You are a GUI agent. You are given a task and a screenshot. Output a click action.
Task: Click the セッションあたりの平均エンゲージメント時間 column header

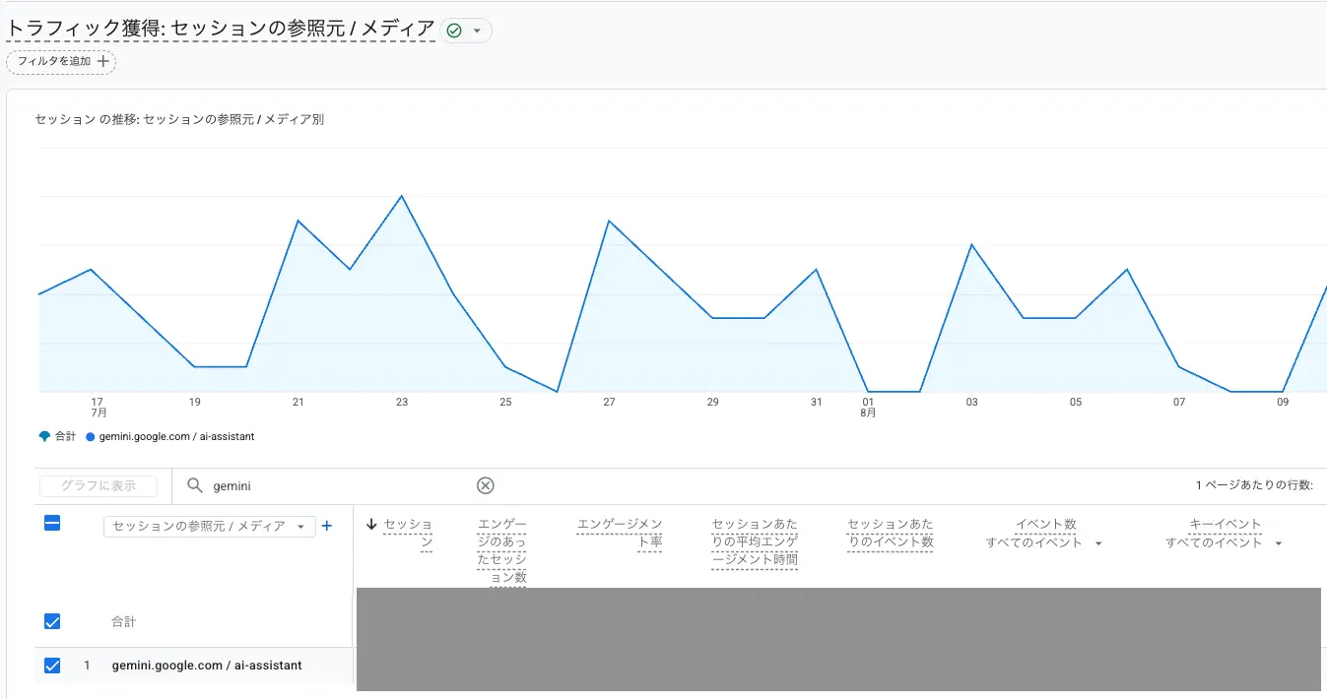(755, 542)
